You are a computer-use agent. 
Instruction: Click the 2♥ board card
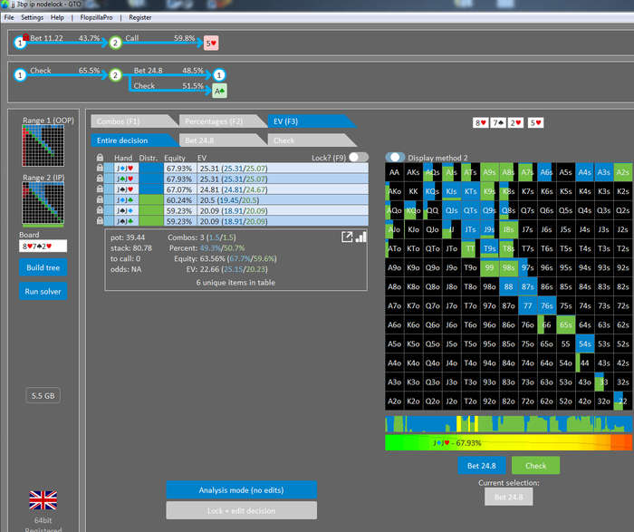[515, 123]
